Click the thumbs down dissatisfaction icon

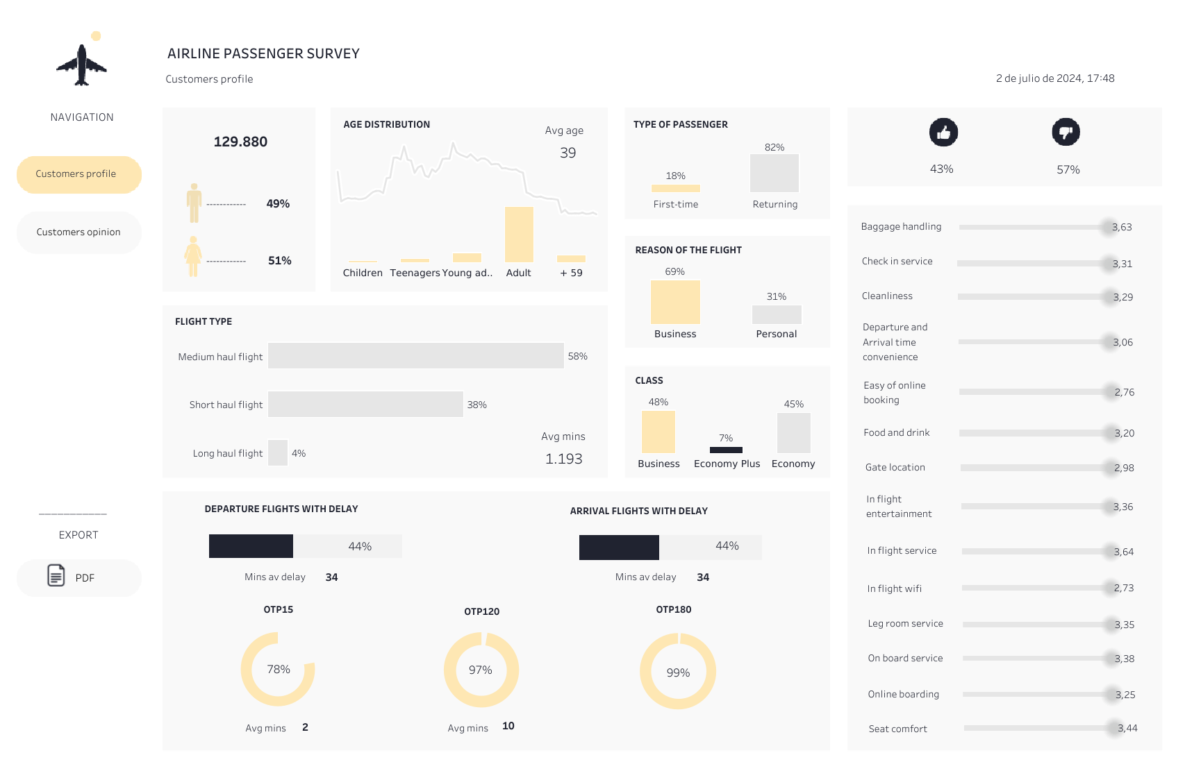[1066, 133]
